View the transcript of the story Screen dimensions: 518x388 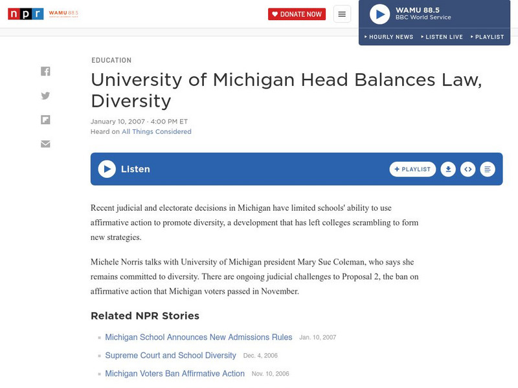[488, 169]
